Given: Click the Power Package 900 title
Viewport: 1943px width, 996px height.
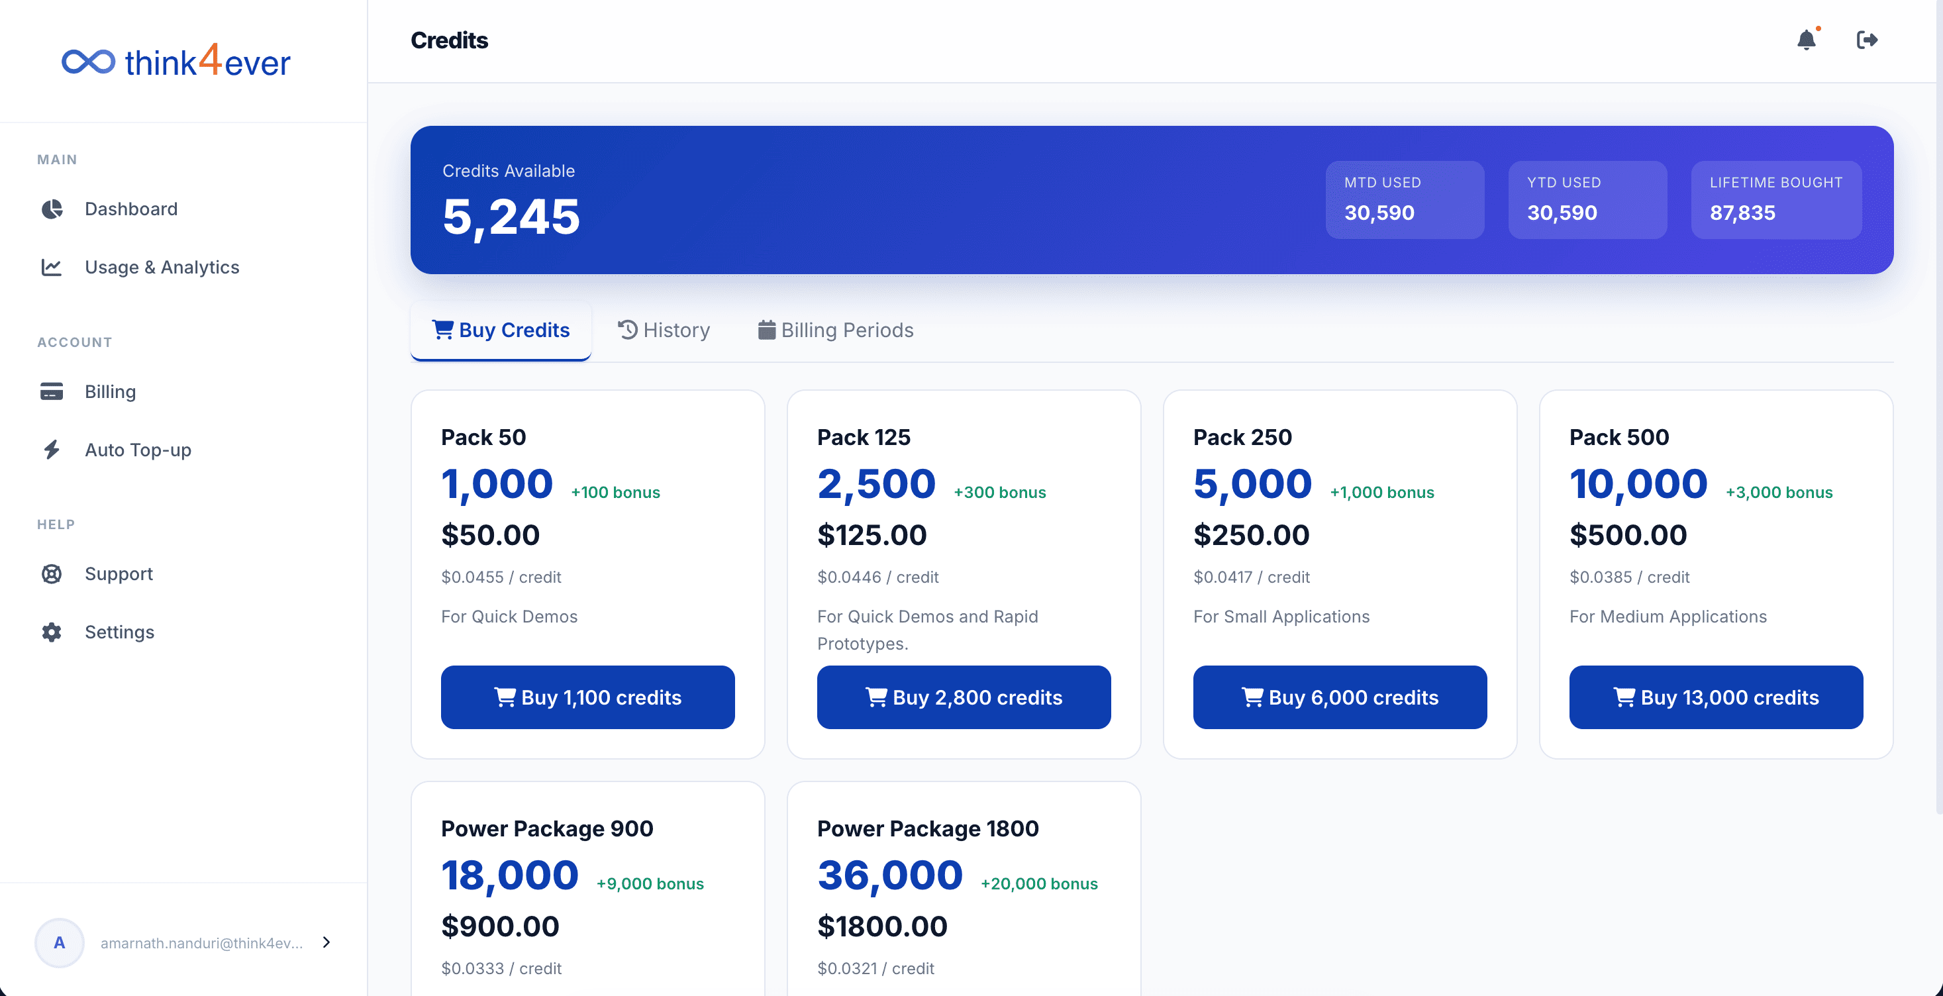Looking at the screenshot, I should [x=547, y=829].
